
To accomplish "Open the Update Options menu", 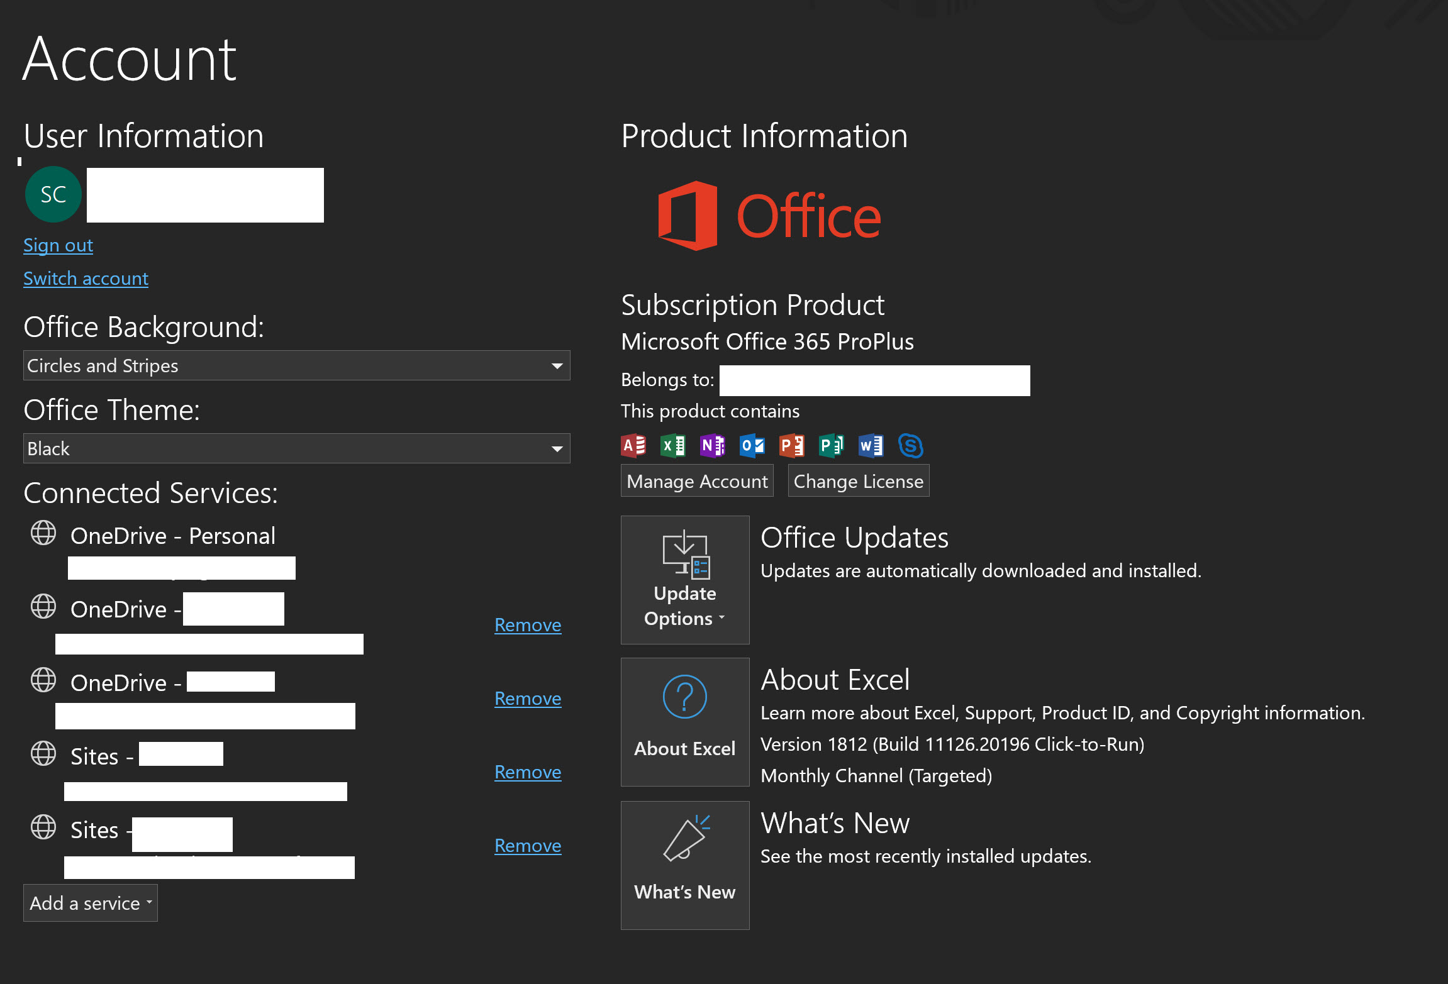I will tap(685, 580).
